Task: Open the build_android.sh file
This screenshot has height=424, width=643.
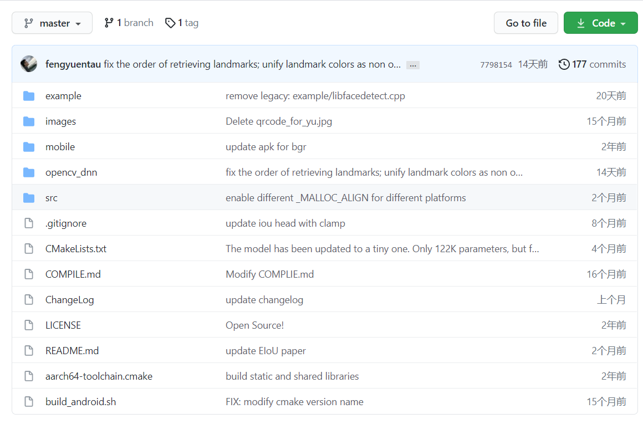Action: 80,402
